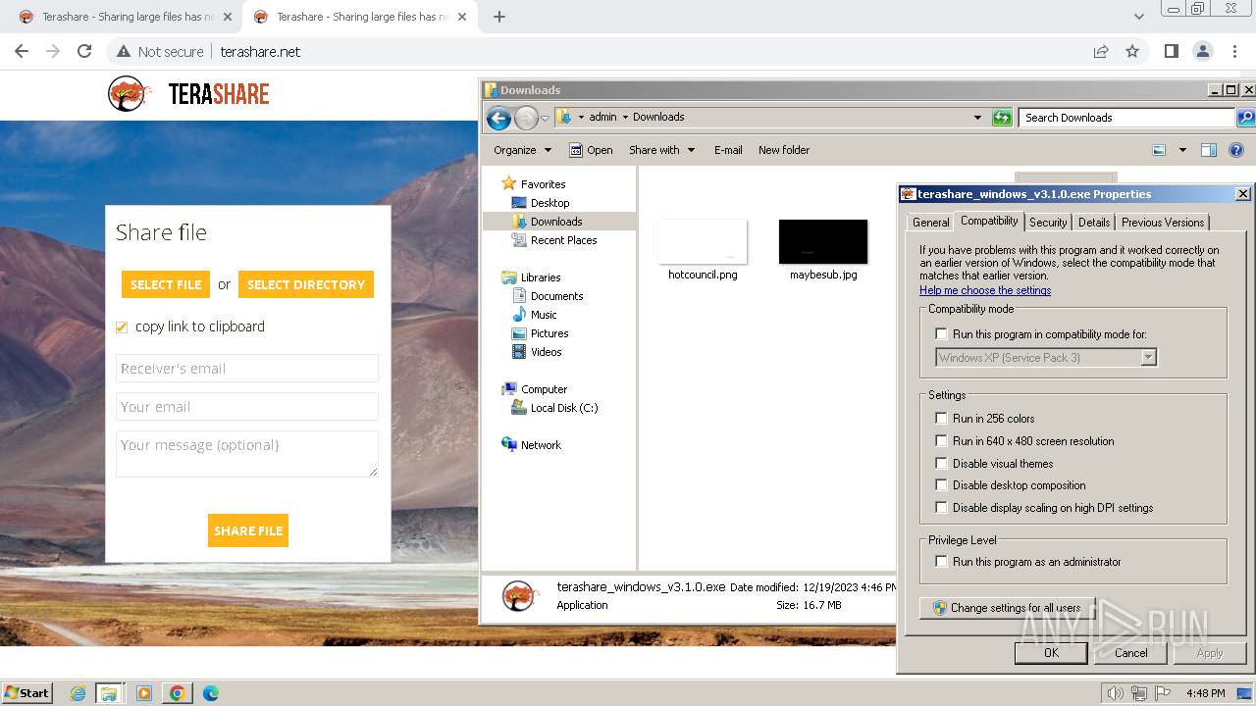This screenshot has width=1256, height=706.
Task: Click the Your message optional textbox
Action: (247, 454)
